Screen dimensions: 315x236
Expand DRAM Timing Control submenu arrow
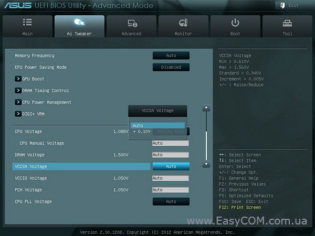(x=18, y=90)
